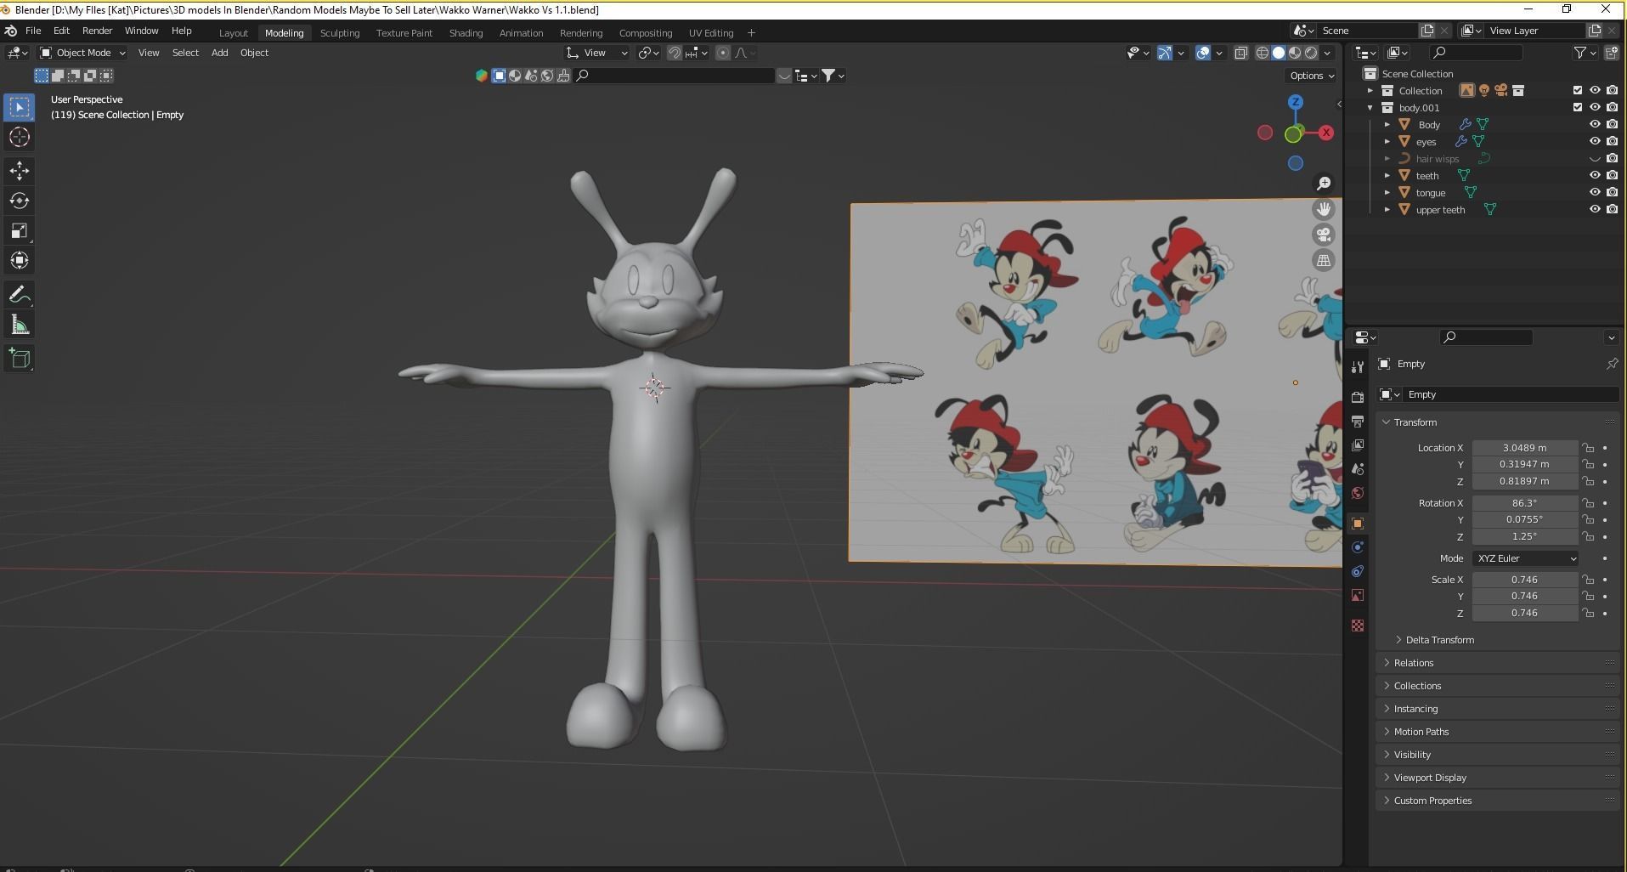Hide the eyes object in viewport
Image resolution: width=1627 pixels, height=872 pixels.
1595,141
